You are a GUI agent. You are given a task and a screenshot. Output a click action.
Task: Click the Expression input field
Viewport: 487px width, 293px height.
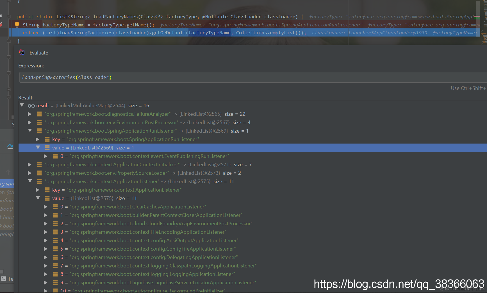tap(253, 77)
